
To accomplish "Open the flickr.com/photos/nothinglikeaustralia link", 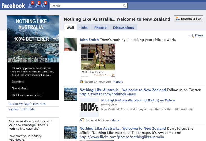I will (x=122, y=137).
